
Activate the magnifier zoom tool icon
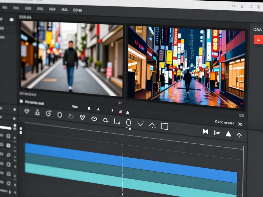[106, 120]
